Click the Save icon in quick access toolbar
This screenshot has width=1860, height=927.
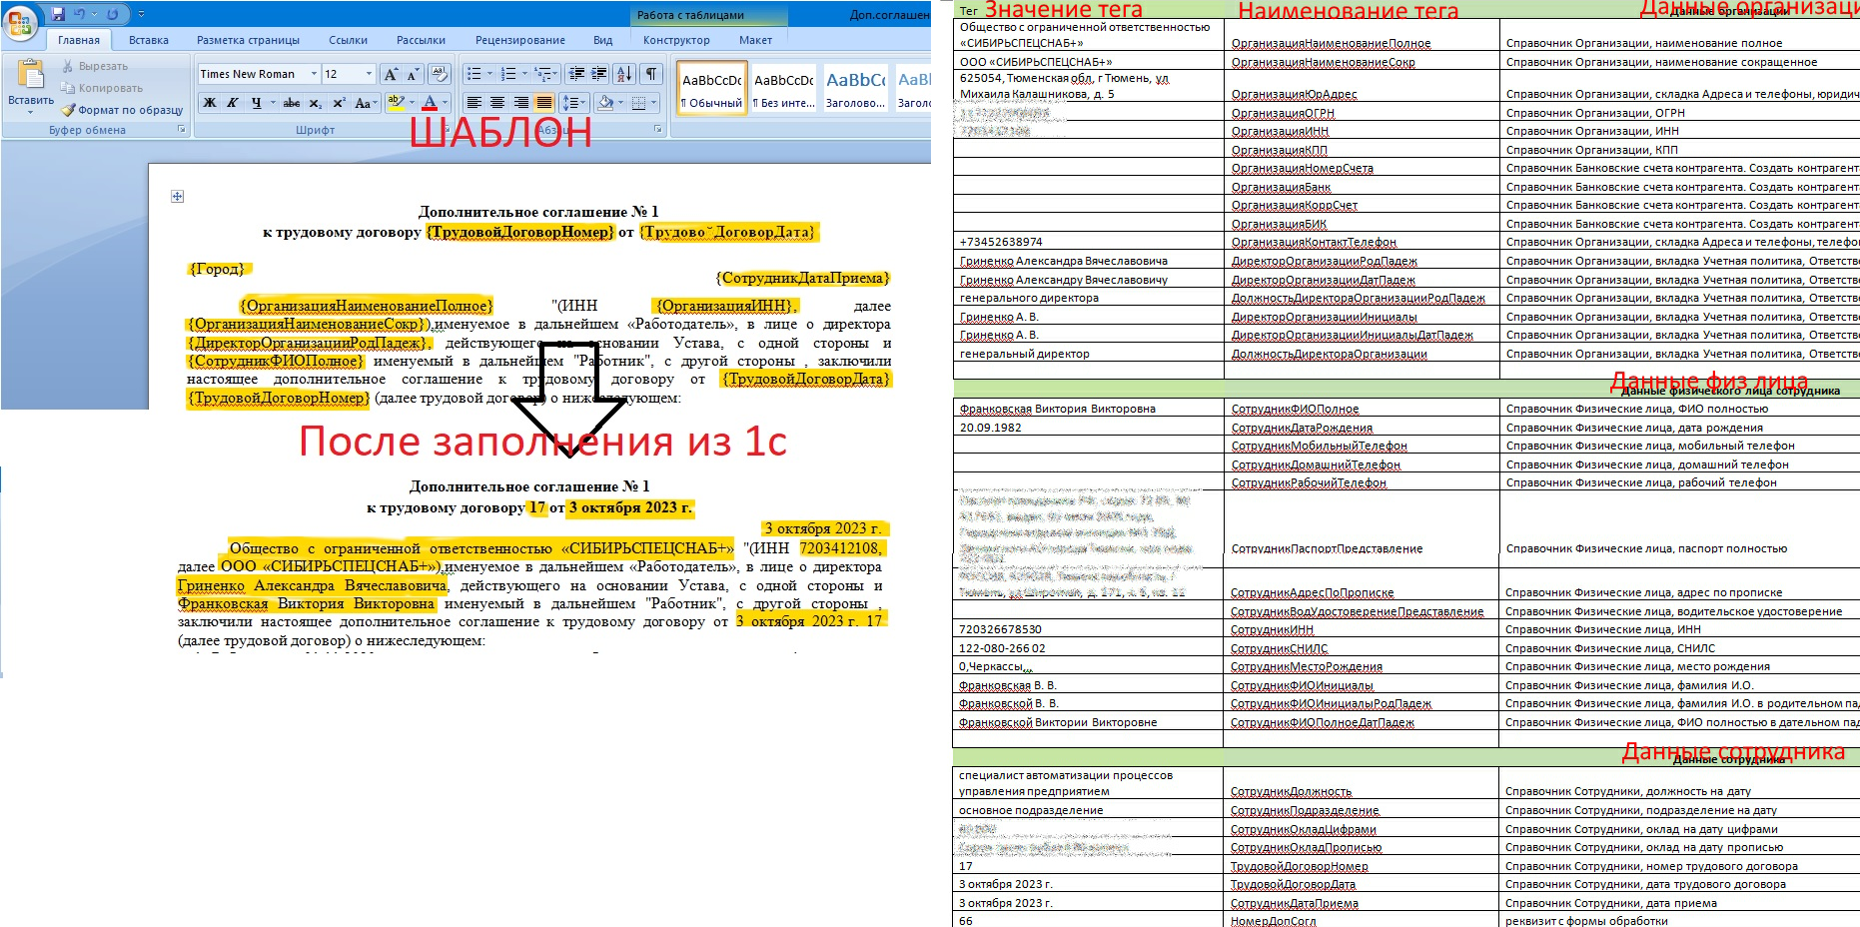coord(58,14)
